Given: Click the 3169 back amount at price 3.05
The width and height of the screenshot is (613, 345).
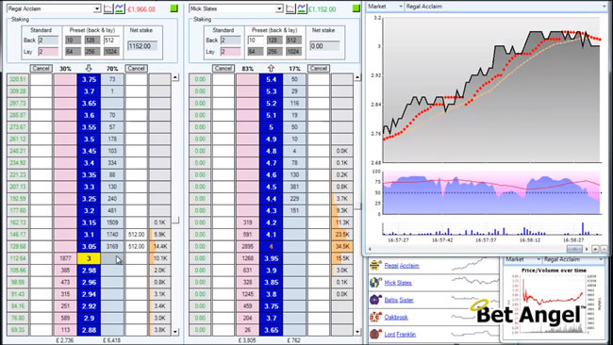Looking at the screenshot, I should pyautogui.click(x=112, y=247).
